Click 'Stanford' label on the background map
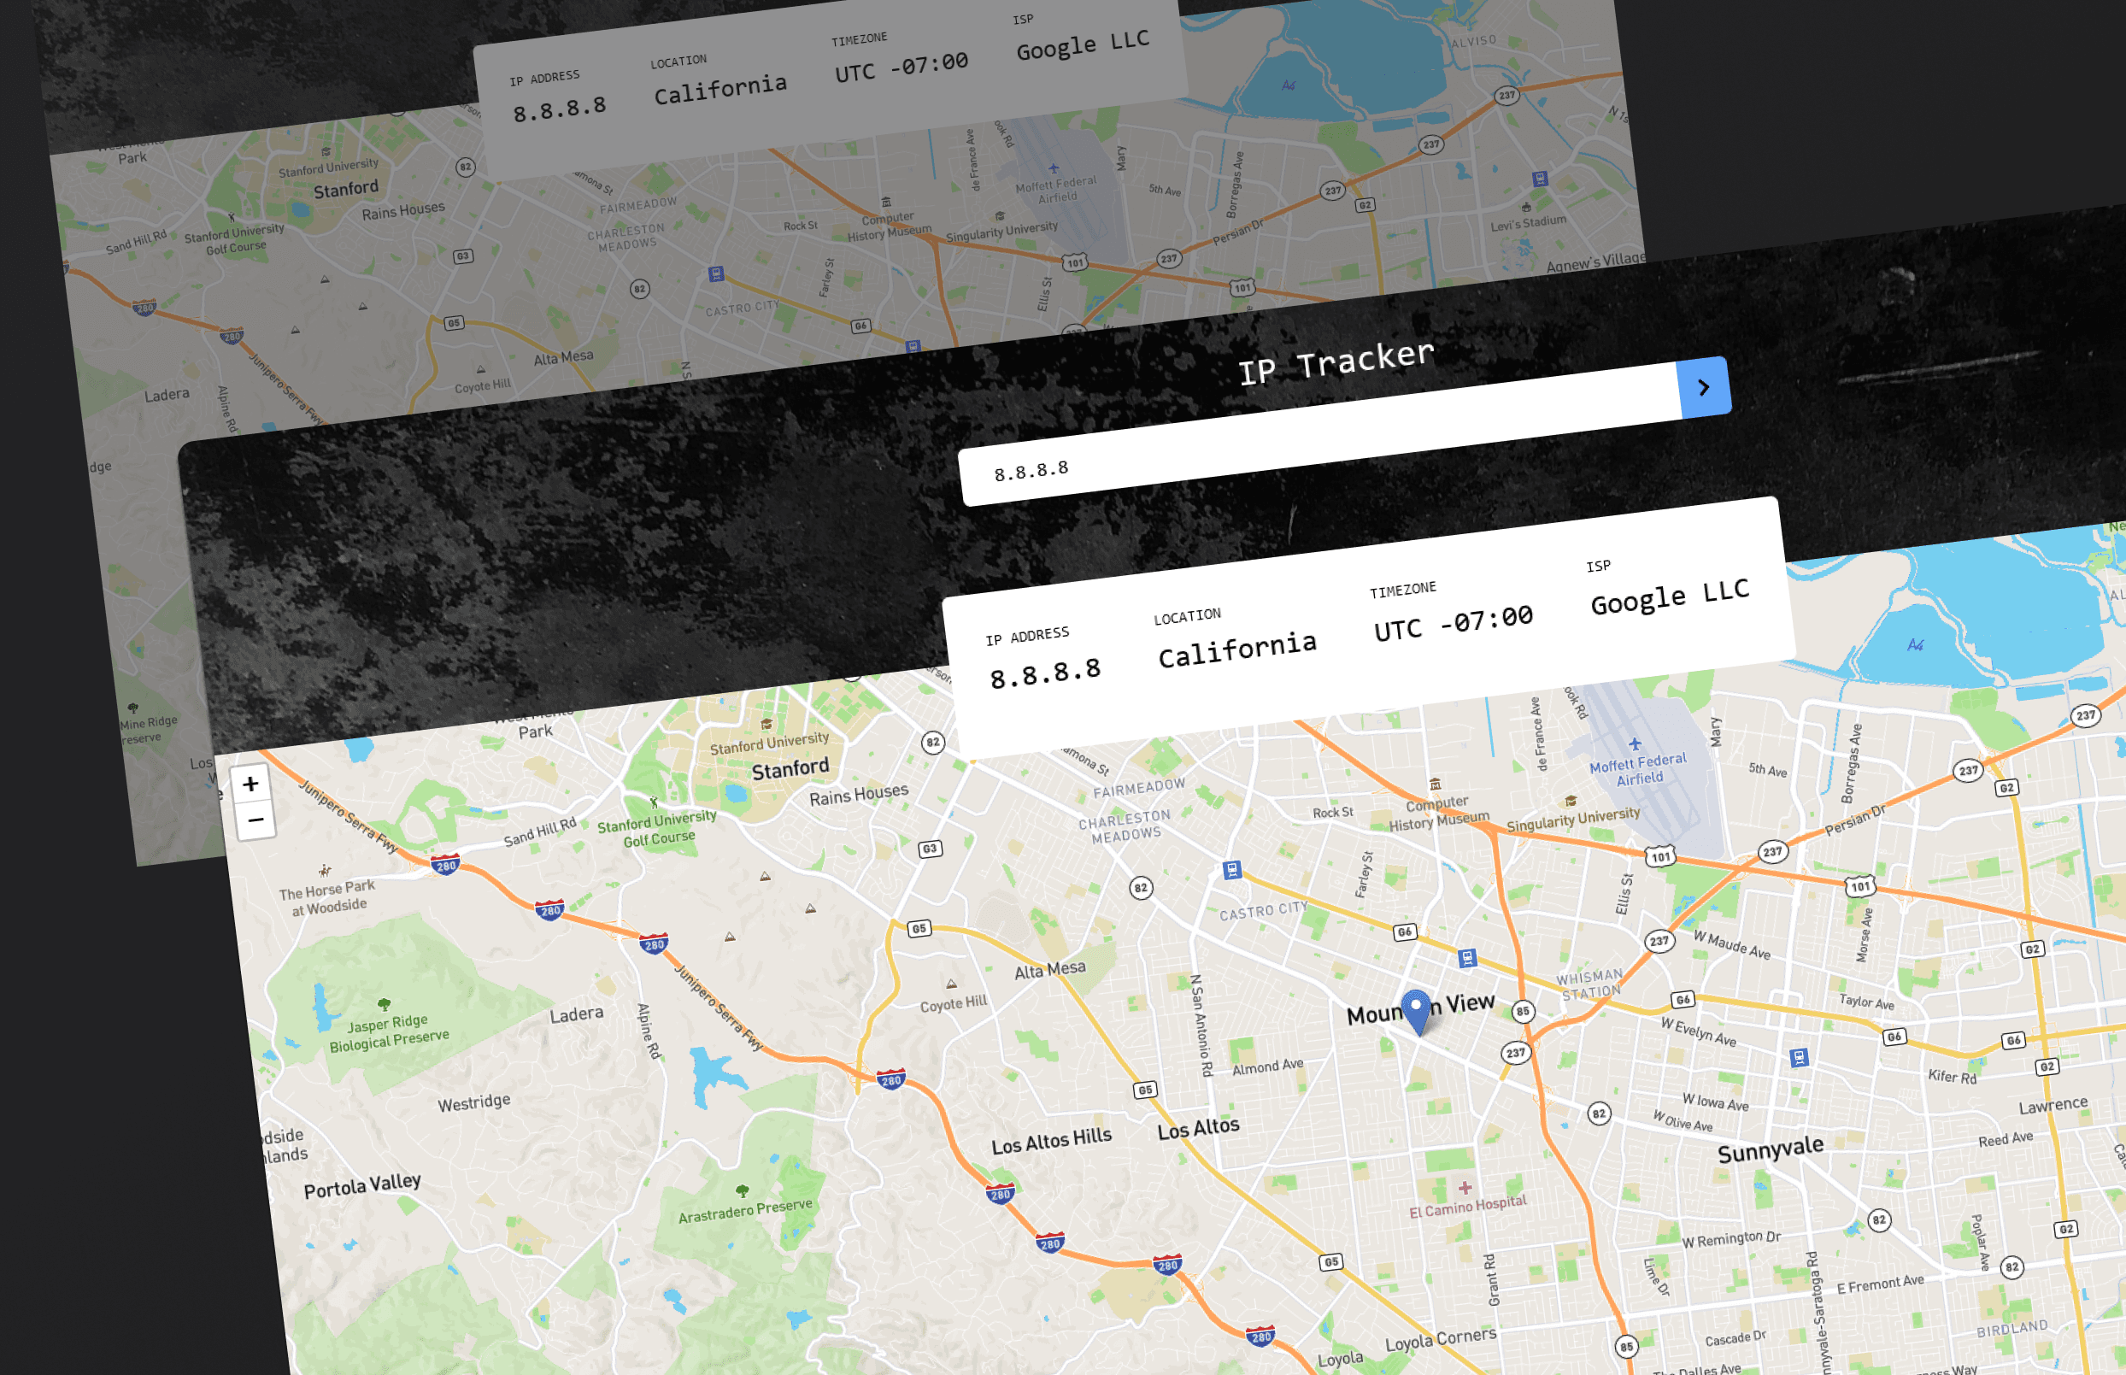Viewport: 2126px width, 1375px height. pos(345,189)
